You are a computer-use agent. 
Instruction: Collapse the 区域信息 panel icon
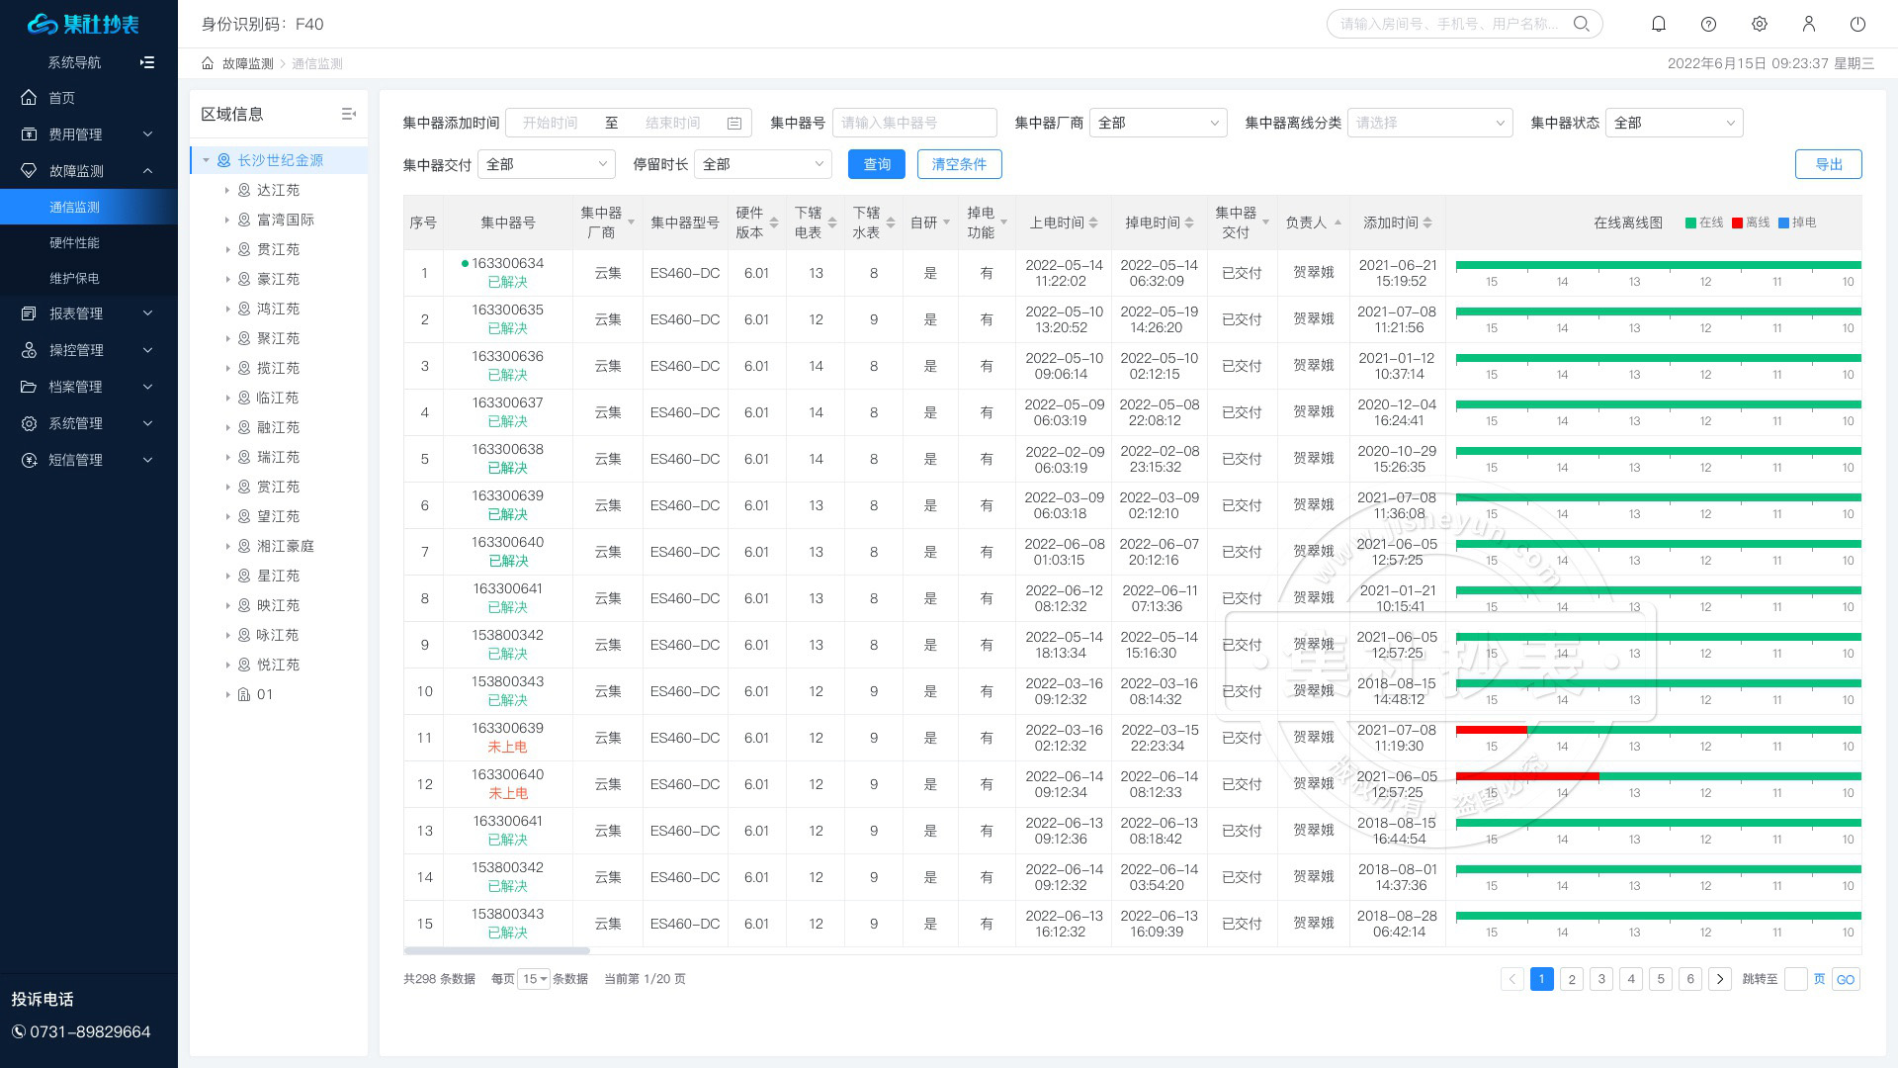pos(348,114)
